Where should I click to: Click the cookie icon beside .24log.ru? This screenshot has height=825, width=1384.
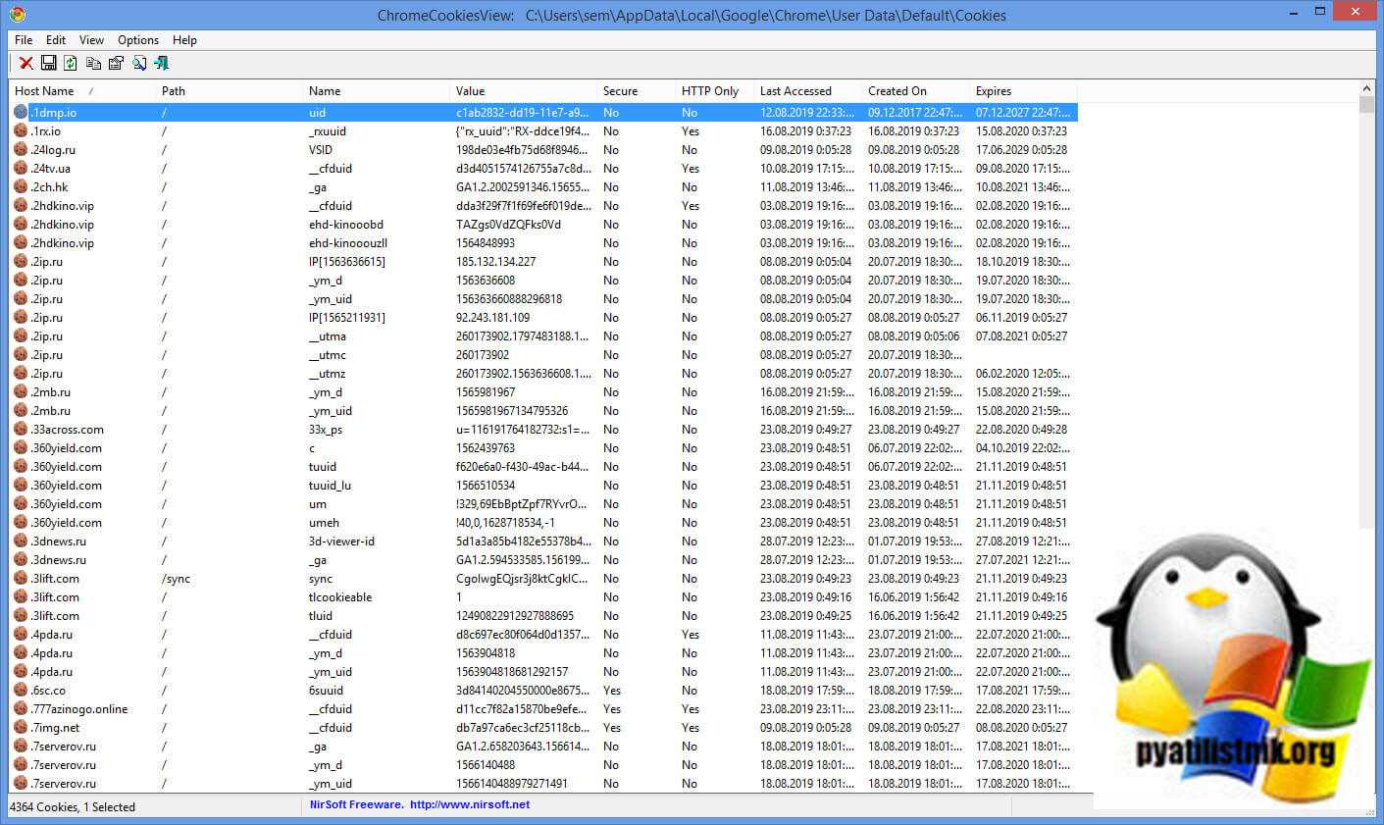point(21,150)
